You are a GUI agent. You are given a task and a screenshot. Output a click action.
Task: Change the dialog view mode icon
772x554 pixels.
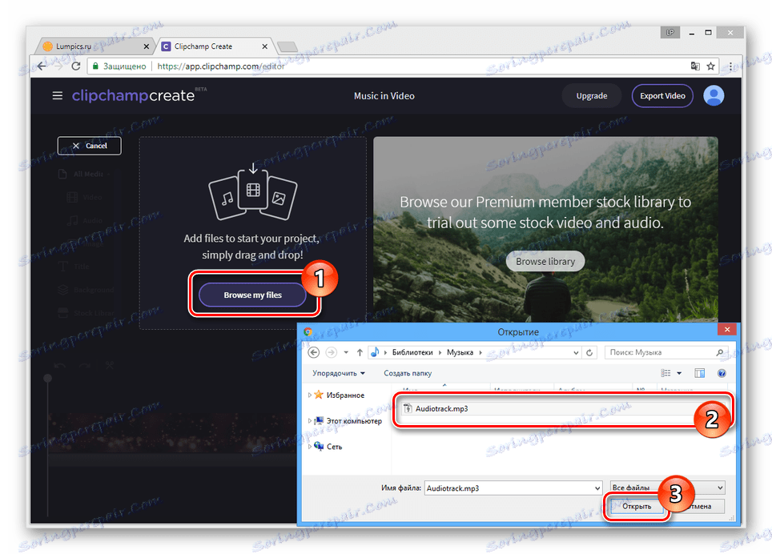[665, 373]
